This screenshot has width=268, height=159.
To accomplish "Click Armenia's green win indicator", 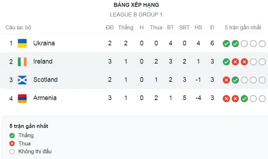I will (x=244, y=98).
